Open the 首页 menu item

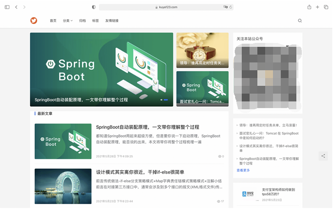coord(53,21)
